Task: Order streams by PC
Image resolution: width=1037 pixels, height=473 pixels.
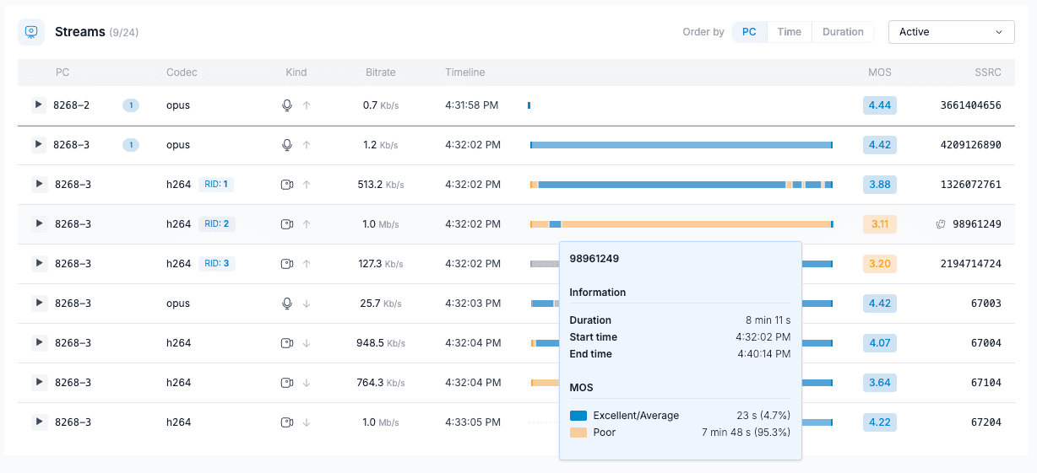Action: click(749, 32)
